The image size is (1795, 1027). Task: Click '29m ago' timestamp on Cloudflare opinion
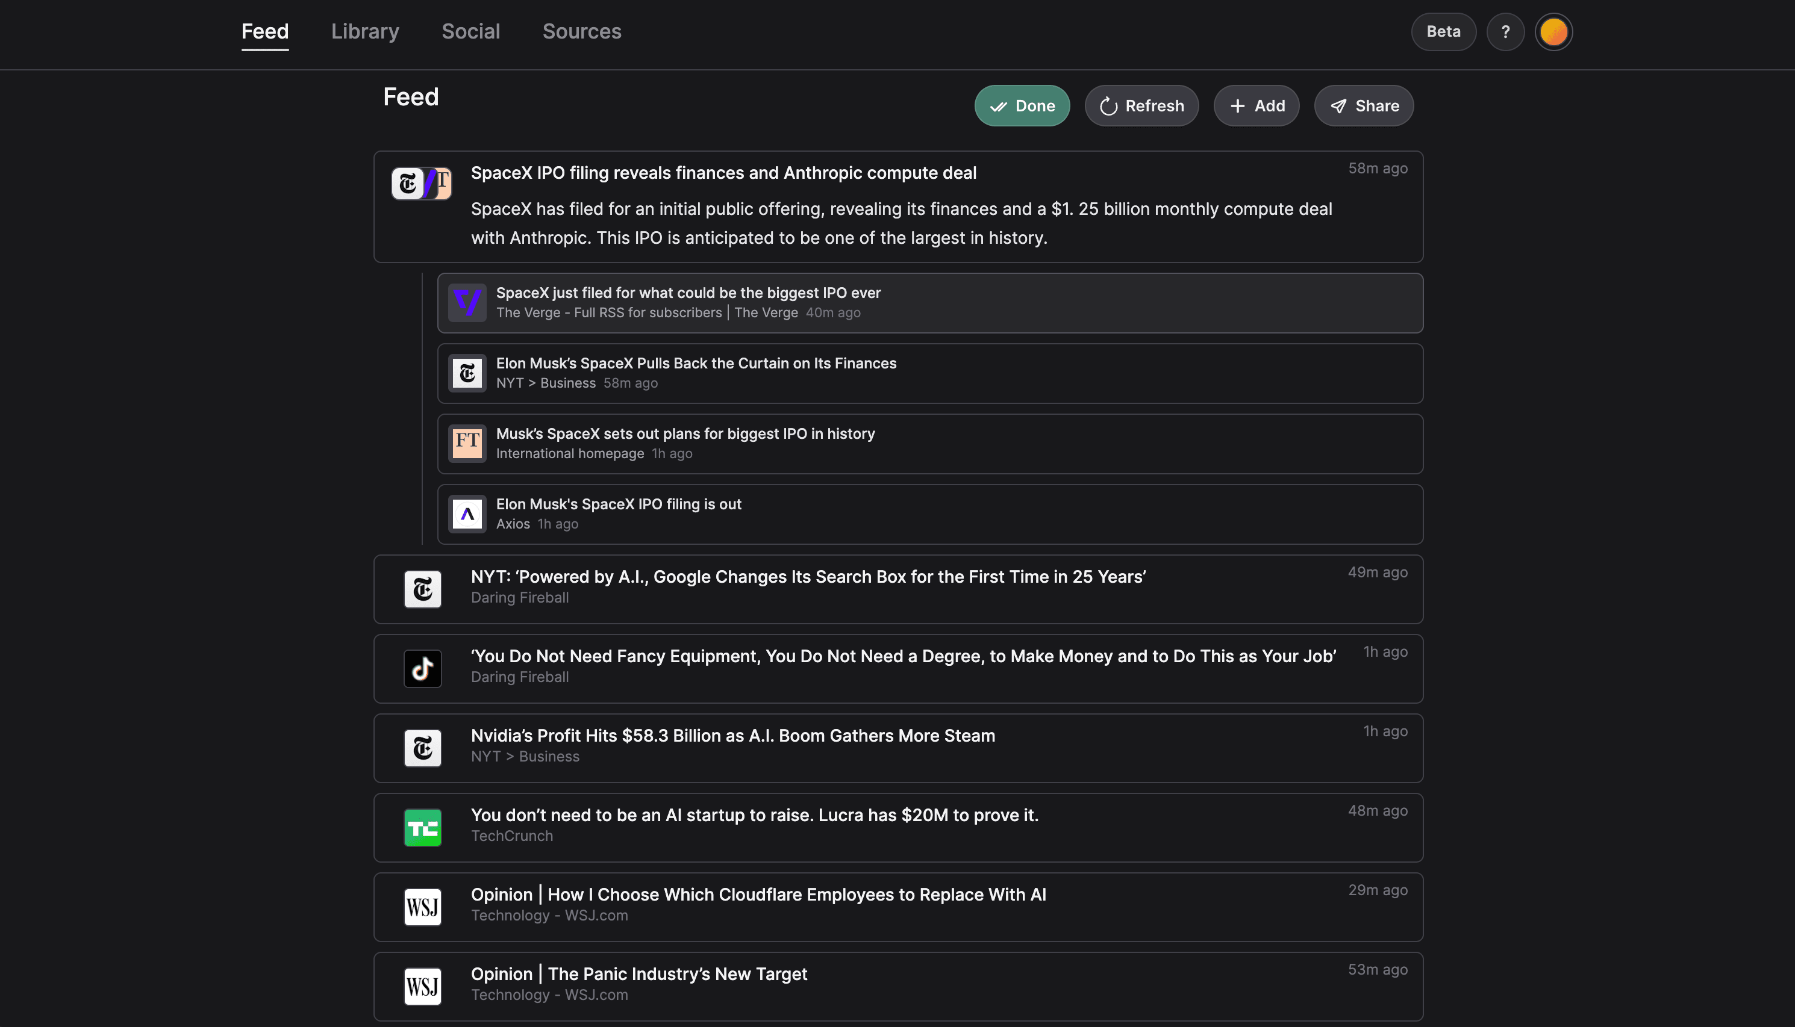pos(1378,891)
